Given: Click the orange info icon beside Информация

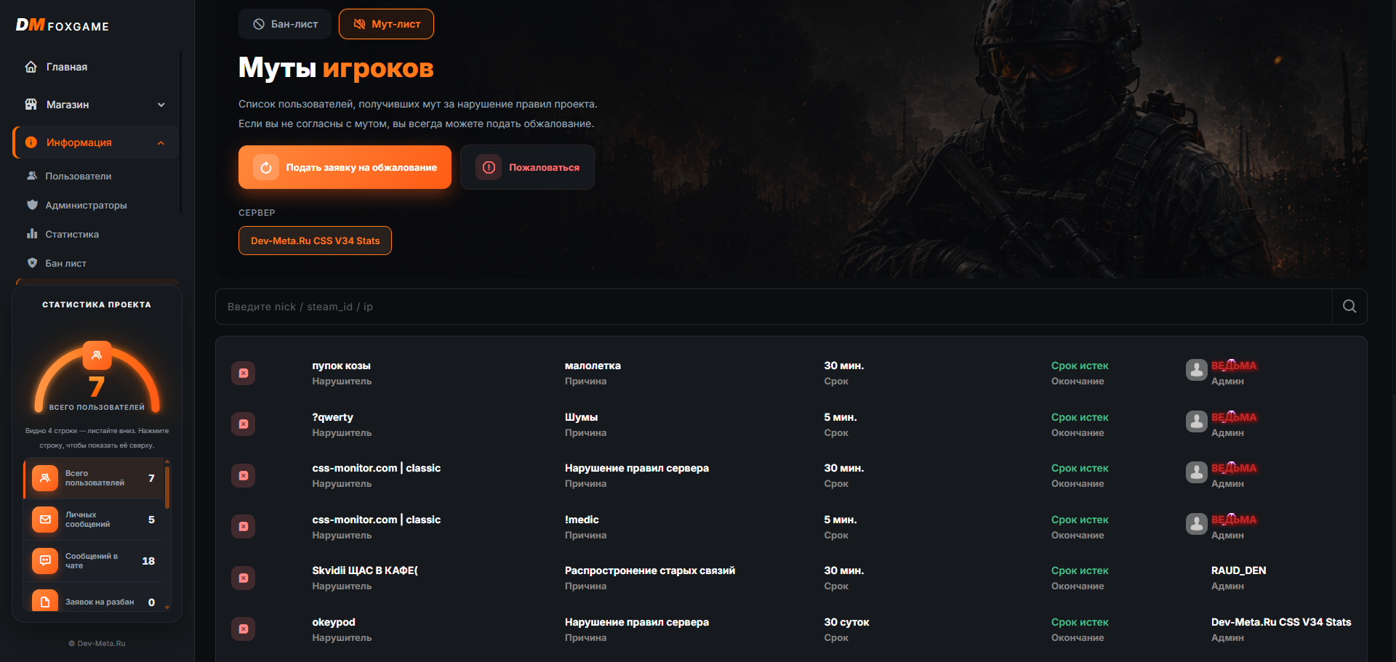Looking at the screenshot, I should pyautogui.click(x=31, y=142).
